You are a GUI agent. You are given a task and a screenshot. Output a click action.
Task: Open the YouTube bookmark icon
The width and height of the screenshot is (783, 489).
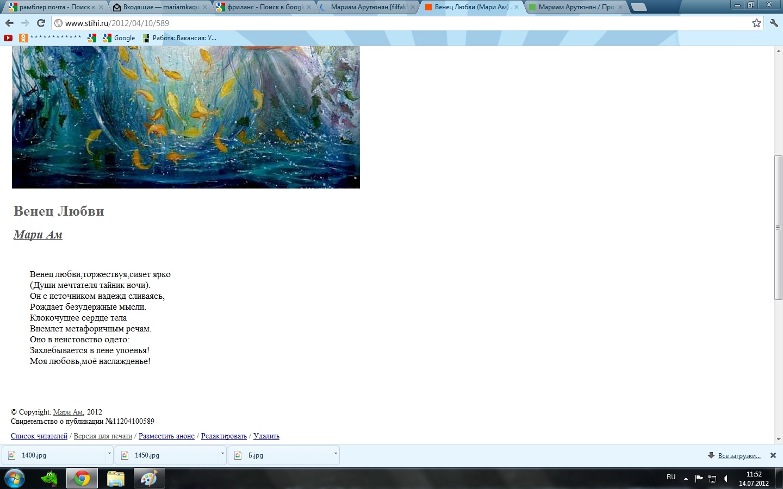pyautogui.click(x=8, y=38)
